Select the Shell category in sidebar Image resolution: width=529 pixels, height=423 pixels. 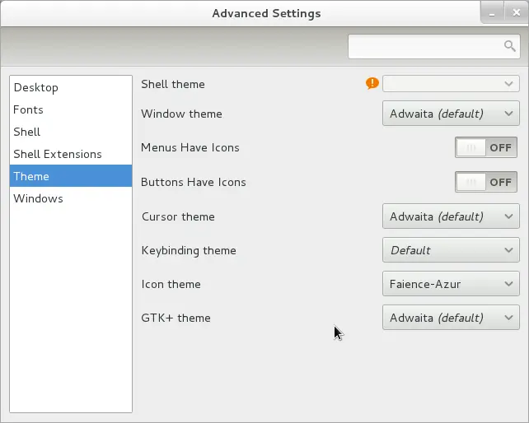point(71,132)
